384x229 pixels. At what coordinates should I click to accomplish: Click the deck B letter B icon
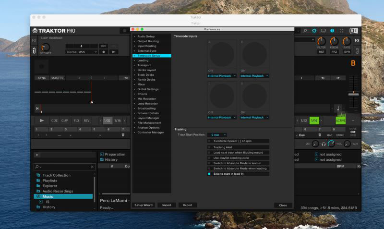pos(353,63)
